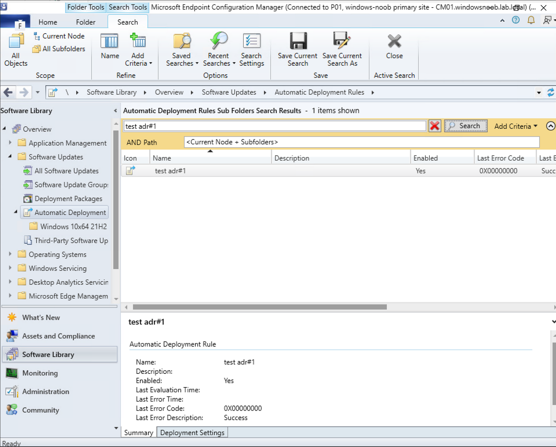The image size is (556, 447).
Task: Clear search text with red X
Action: tap(435, 126)
